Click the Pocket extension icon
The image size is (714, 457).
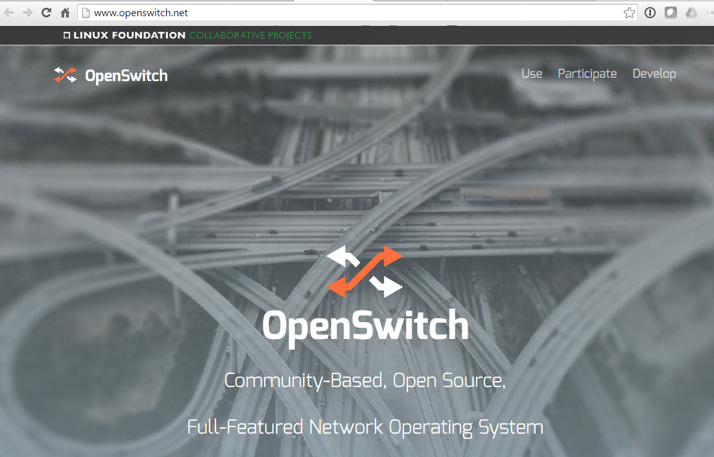pyautogui.click(x=670, y=12)
